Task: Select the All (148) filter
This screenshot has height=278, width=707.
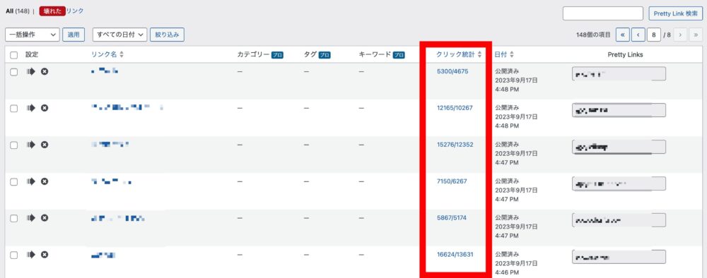Action: pyautogui.click(x=18, y=11)
